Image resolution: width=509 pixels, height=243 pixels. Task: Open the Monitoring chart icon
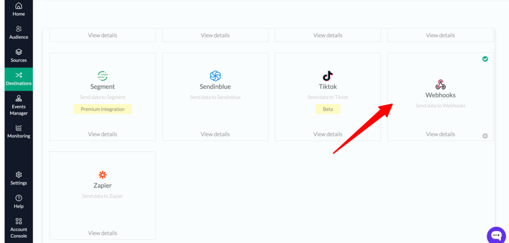18,127
